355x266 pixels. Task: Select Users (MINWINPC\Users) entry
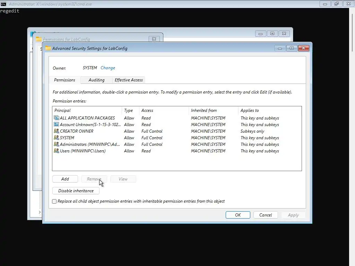point(83,151)
